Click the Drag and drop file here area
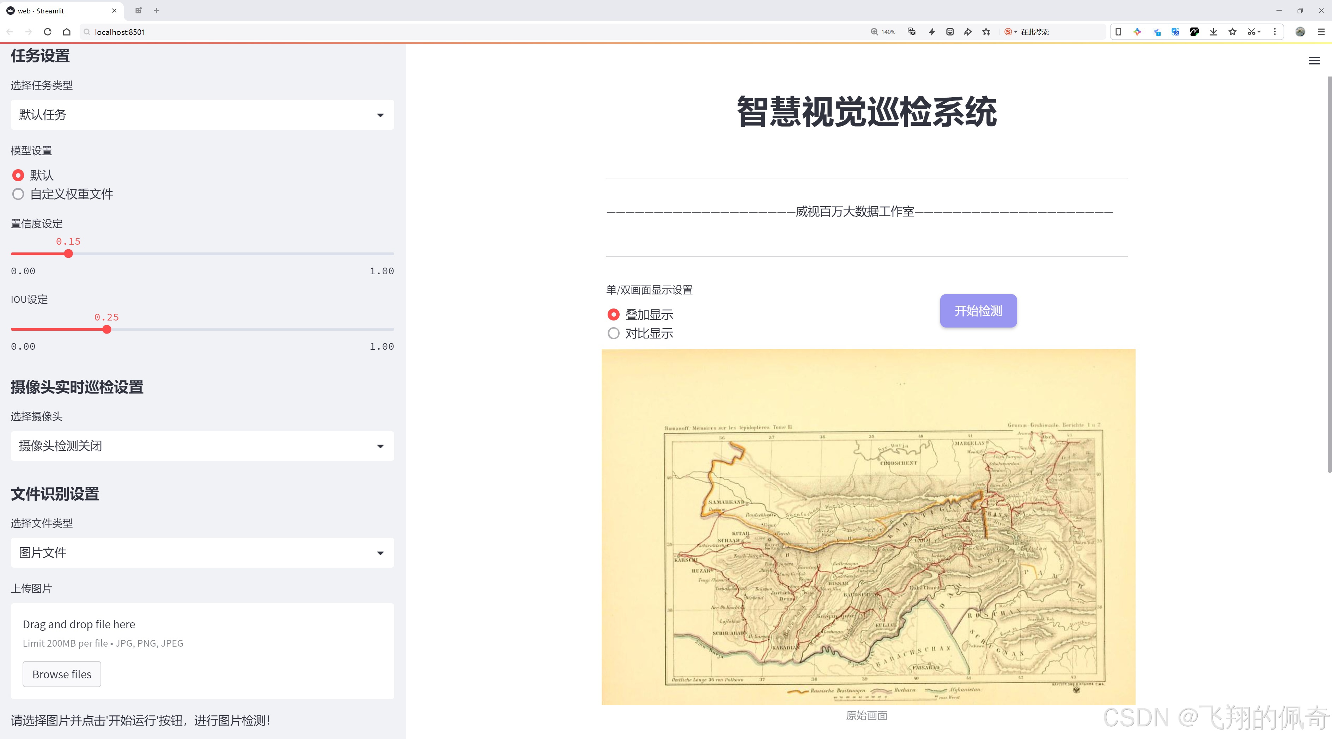1332x739 pixels. 202,651
